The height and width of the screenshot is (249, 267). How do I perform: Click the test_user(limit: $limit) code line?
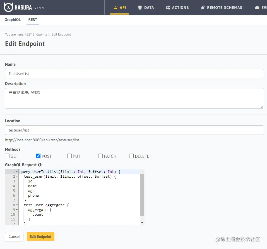click(x=70, y=177)
